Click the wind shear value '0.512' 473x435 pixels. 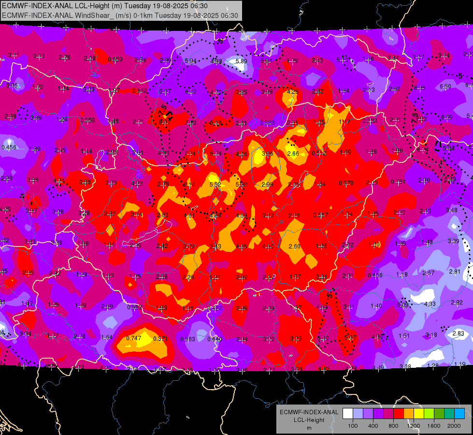pos(319,153)
